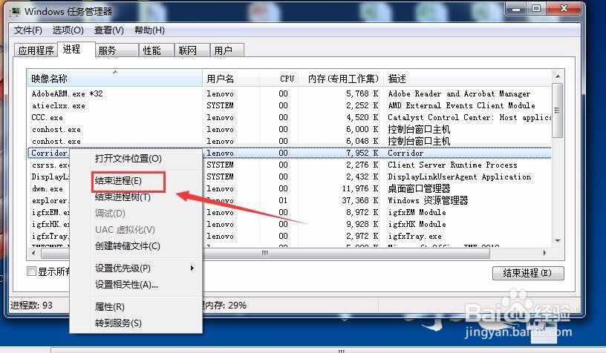Click the 进程数: 93 status text
Screen dimensions: 606x353
pyautogui.click(x=31, y=306)
